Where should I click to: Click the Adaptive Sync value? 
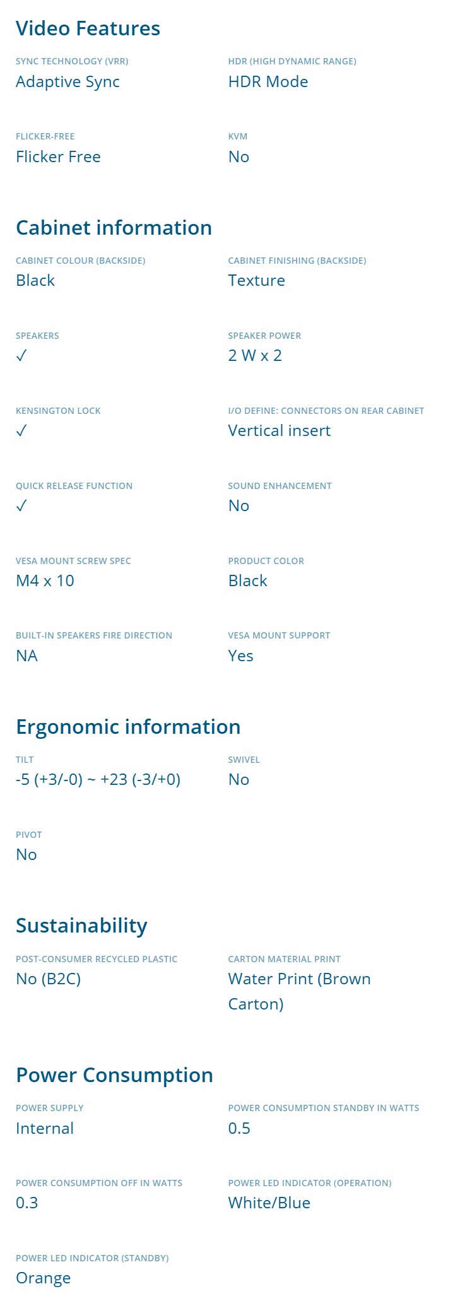68,82
